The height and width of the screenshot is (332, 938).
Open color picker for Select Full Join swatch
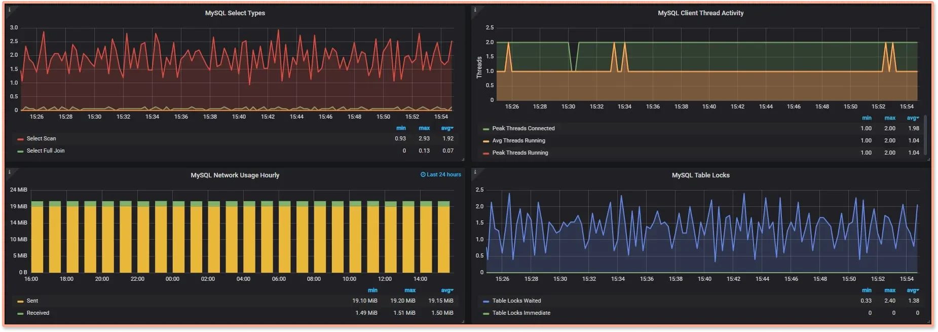20,151
